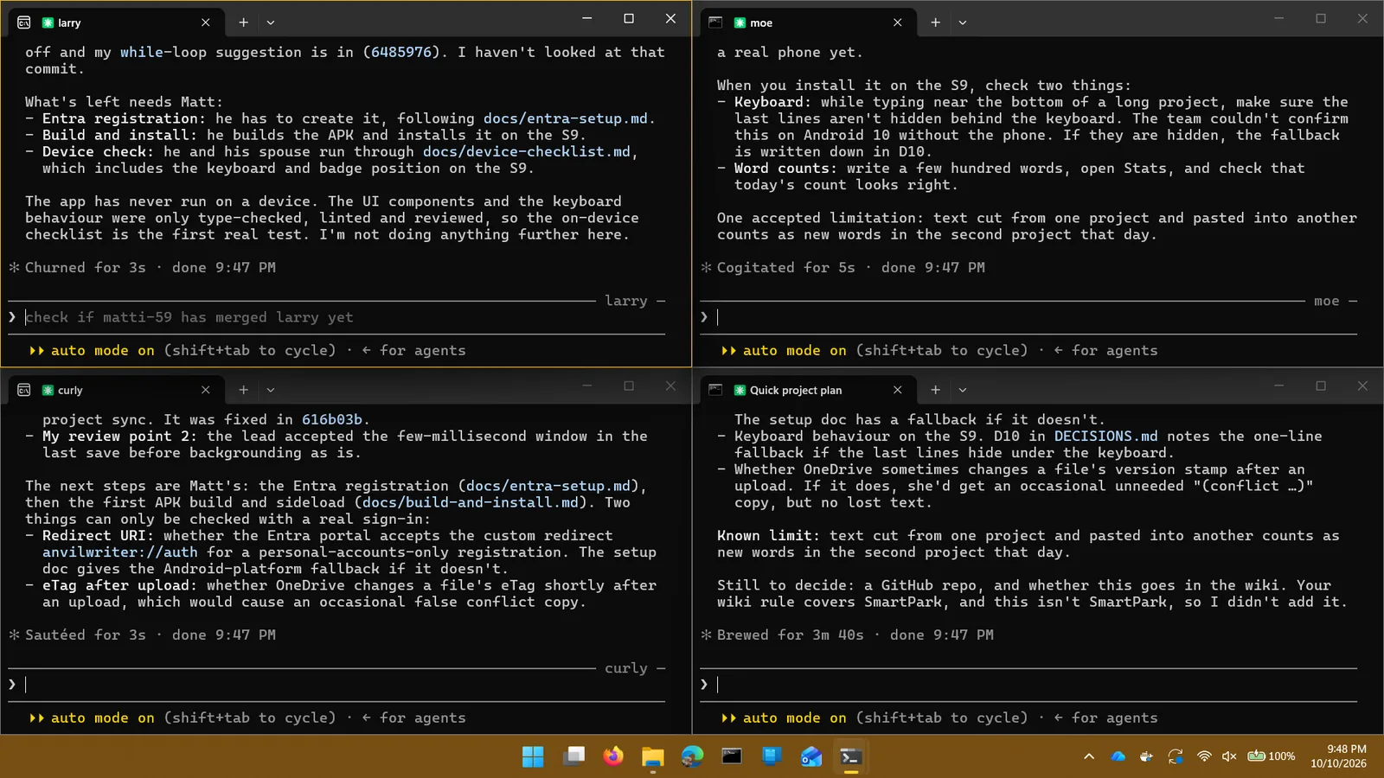Focus the moe prompt input line
Viewport: 1384px width, 778px height.
tap(1029, 317)
